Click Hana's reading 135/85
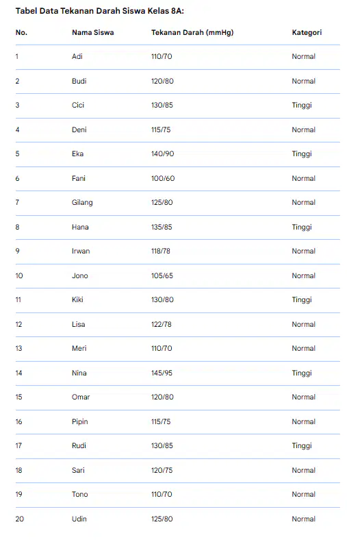The width and height of the screenshot is (347, 542). 162,227
